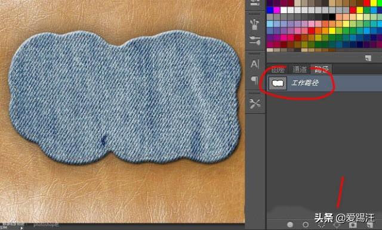Click the new swatch icon below the swatches

click(368, 58)
